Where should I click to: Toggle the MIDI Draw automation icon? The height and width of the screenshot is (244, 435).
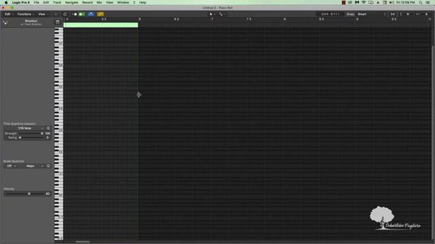pos(56,14)
